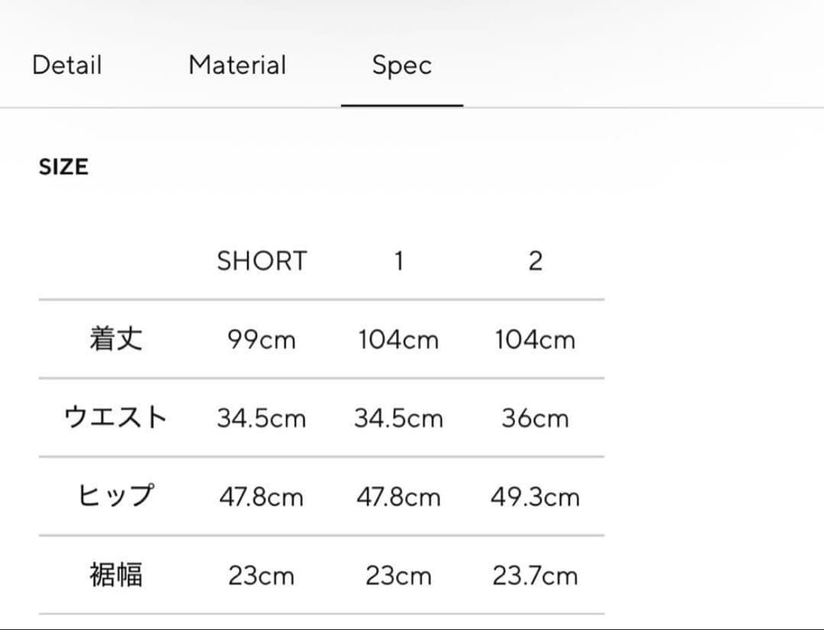Image resolution: width=824 pixels, height=630 pixels.
Task: Click the SHORT column header
Action: [261, 261]
